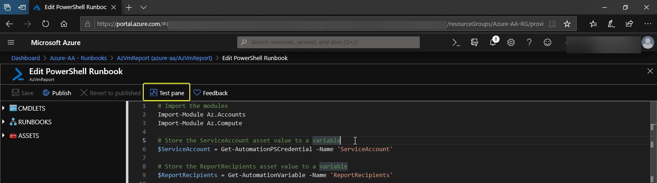Open Azure Cloud Shell icon
The height and width of the screenshot is (183, 657).
click(455, 42)
